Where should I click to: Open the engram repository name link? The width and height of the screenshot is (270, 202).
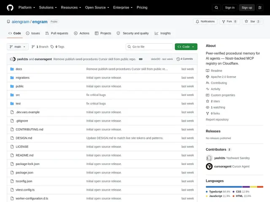pos(40,21)
